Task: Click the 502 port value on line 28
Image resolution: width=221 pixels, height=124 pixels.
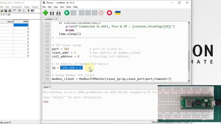Action: point(67,49)
